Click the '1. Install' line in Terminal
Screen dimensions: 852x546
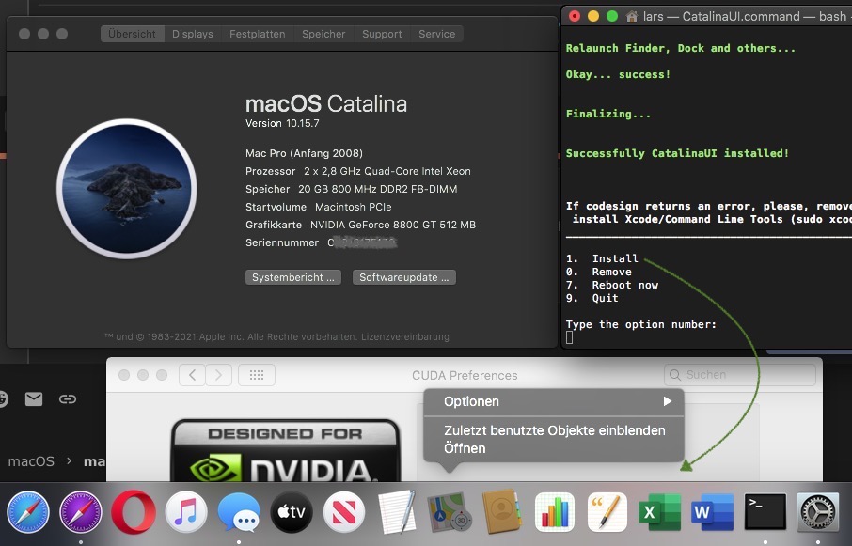pos(602,258)
